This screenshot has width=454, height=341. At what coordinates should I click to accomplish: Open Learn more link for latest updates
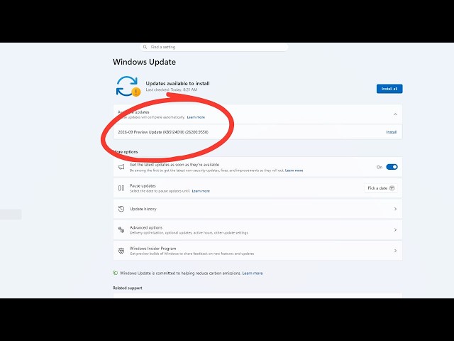294,170
